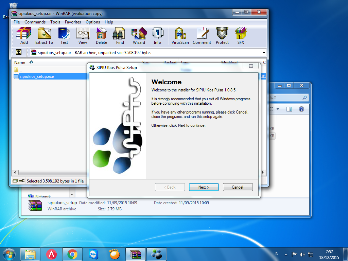Select the Network item in Explorer sidebar
The image size is (348, 261).
coord(39,196)
